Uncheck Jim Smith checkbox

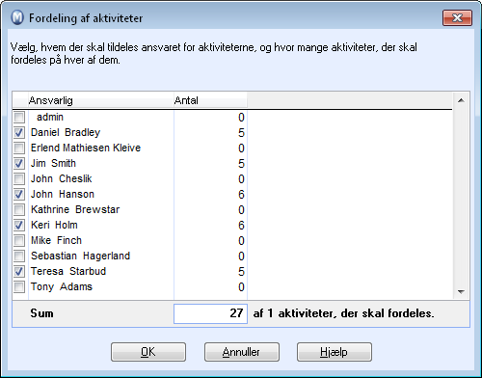19,163
